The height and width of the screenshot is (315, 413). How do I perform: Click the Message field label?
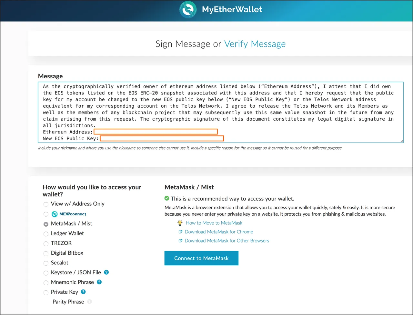click(50, 76)
